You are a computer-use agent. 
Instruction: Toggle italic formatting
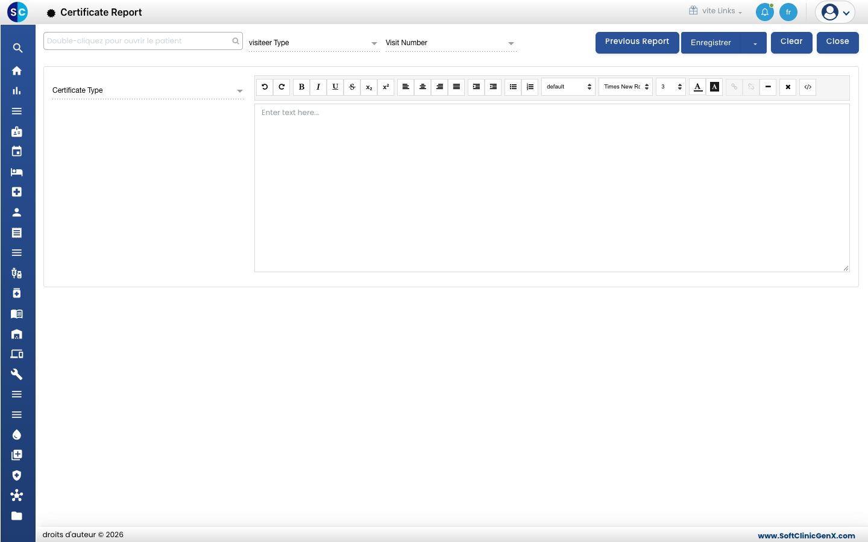coord(318,87)
